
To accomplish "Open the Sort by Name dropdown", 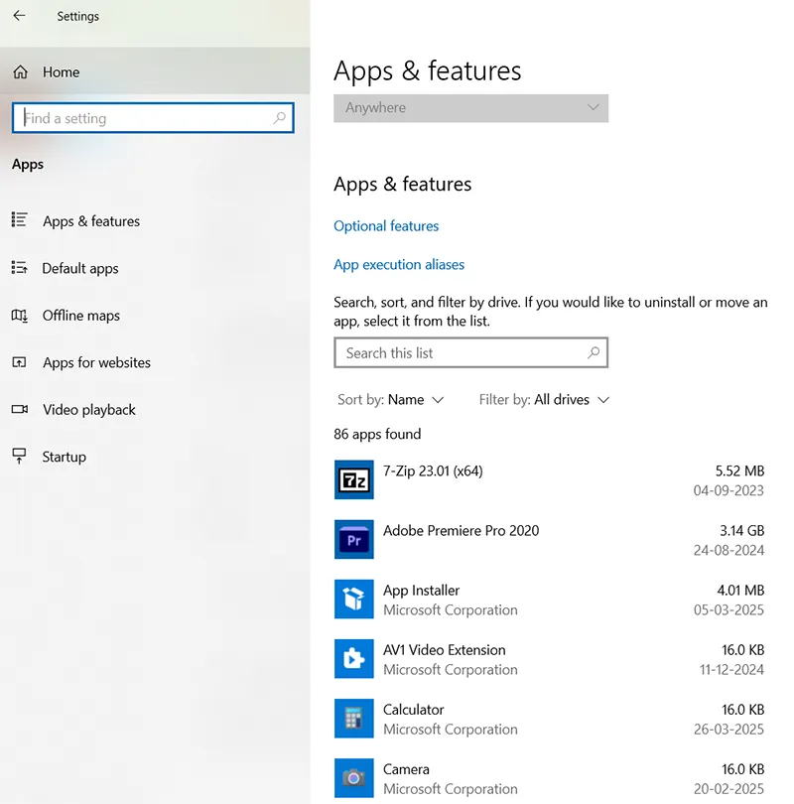I will [391, 399].
